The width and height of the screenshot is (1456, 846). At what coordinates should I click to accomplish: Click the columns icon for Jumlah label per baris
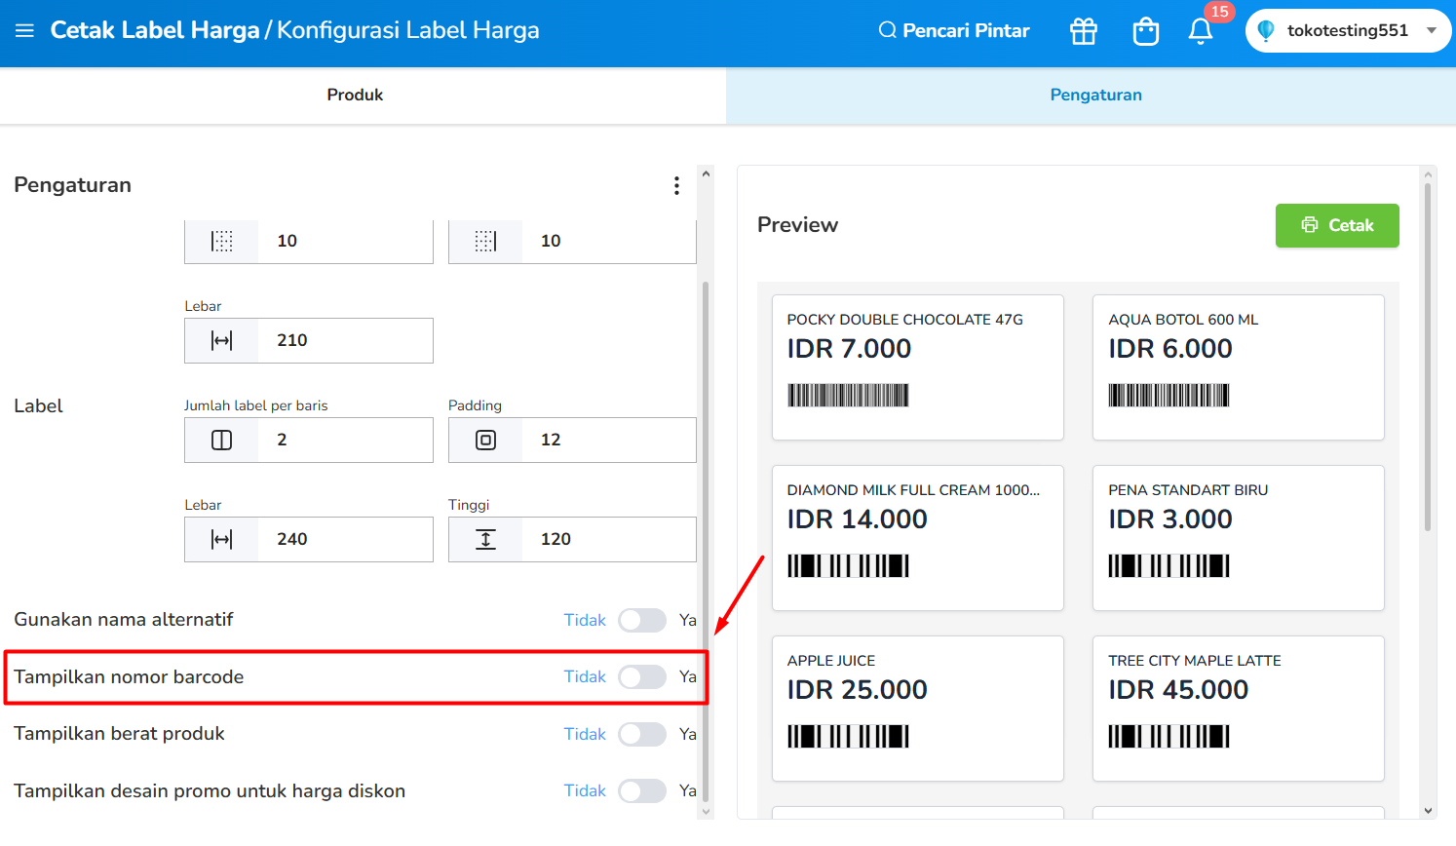click(x=222, y=440)
